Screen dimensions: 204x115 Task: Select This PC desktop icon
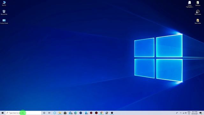coord(4,4)
